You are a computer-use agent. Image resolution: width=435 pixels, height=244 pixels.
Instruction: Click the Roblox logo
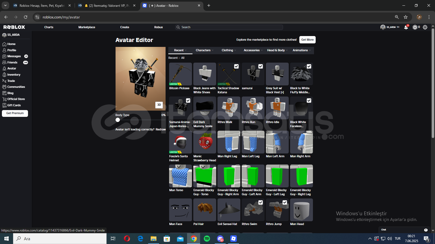pyautogui.click(x=14, y=27)
